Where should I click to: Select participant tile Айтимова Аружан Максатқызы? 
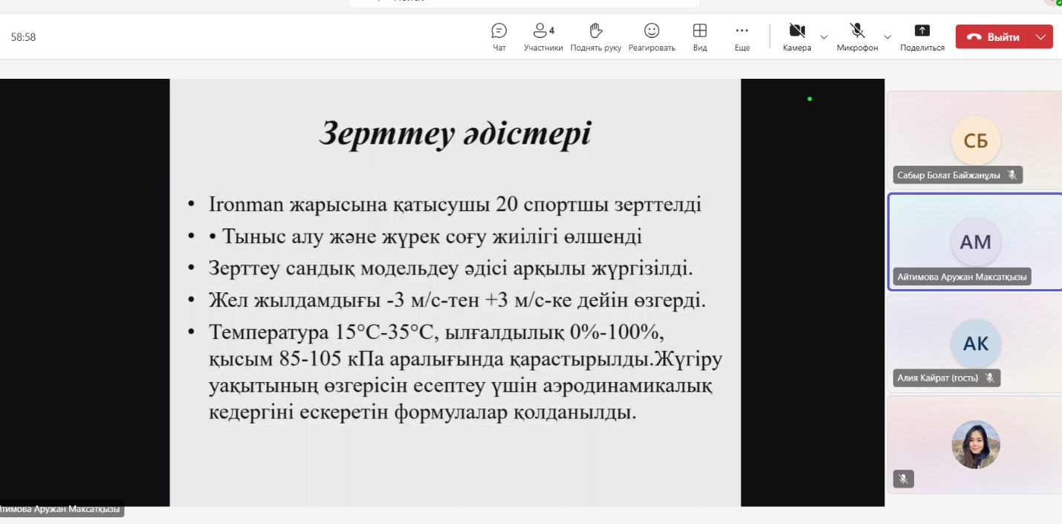[975, 242]
